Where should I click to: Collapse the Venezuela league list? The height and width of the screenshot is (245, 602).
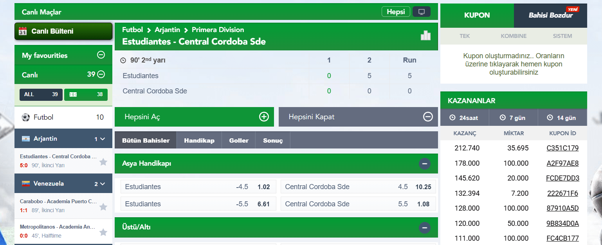[x=103, y=184]
